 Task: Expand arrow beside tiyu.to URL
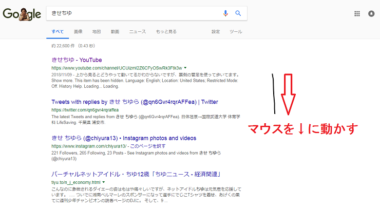pyautogui.click(x=104, y=182)
